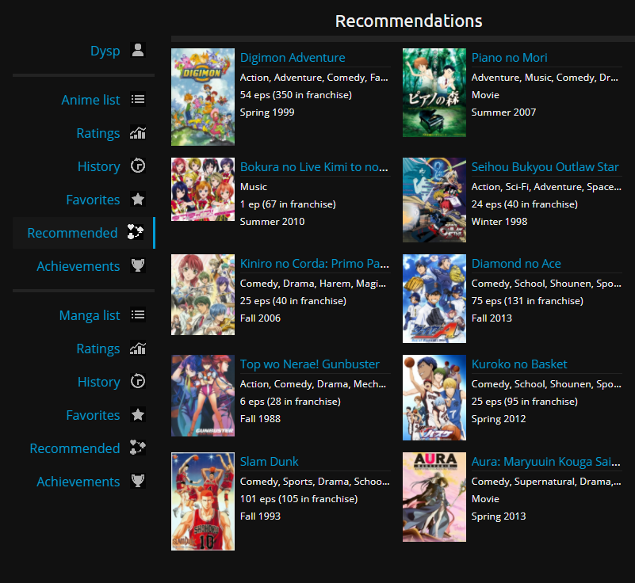Click the Anime list icon
The height and width of the screenshot is (583, 635).
pos(138,100)
